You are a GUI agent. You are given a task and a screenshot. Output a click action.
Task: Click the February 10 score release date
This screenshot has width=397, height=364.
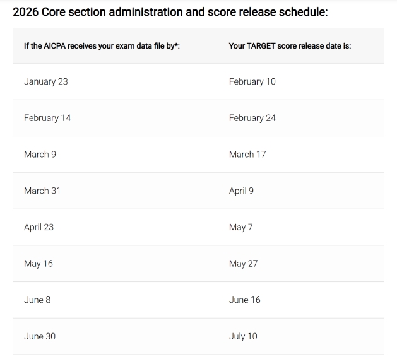[252, 81]
